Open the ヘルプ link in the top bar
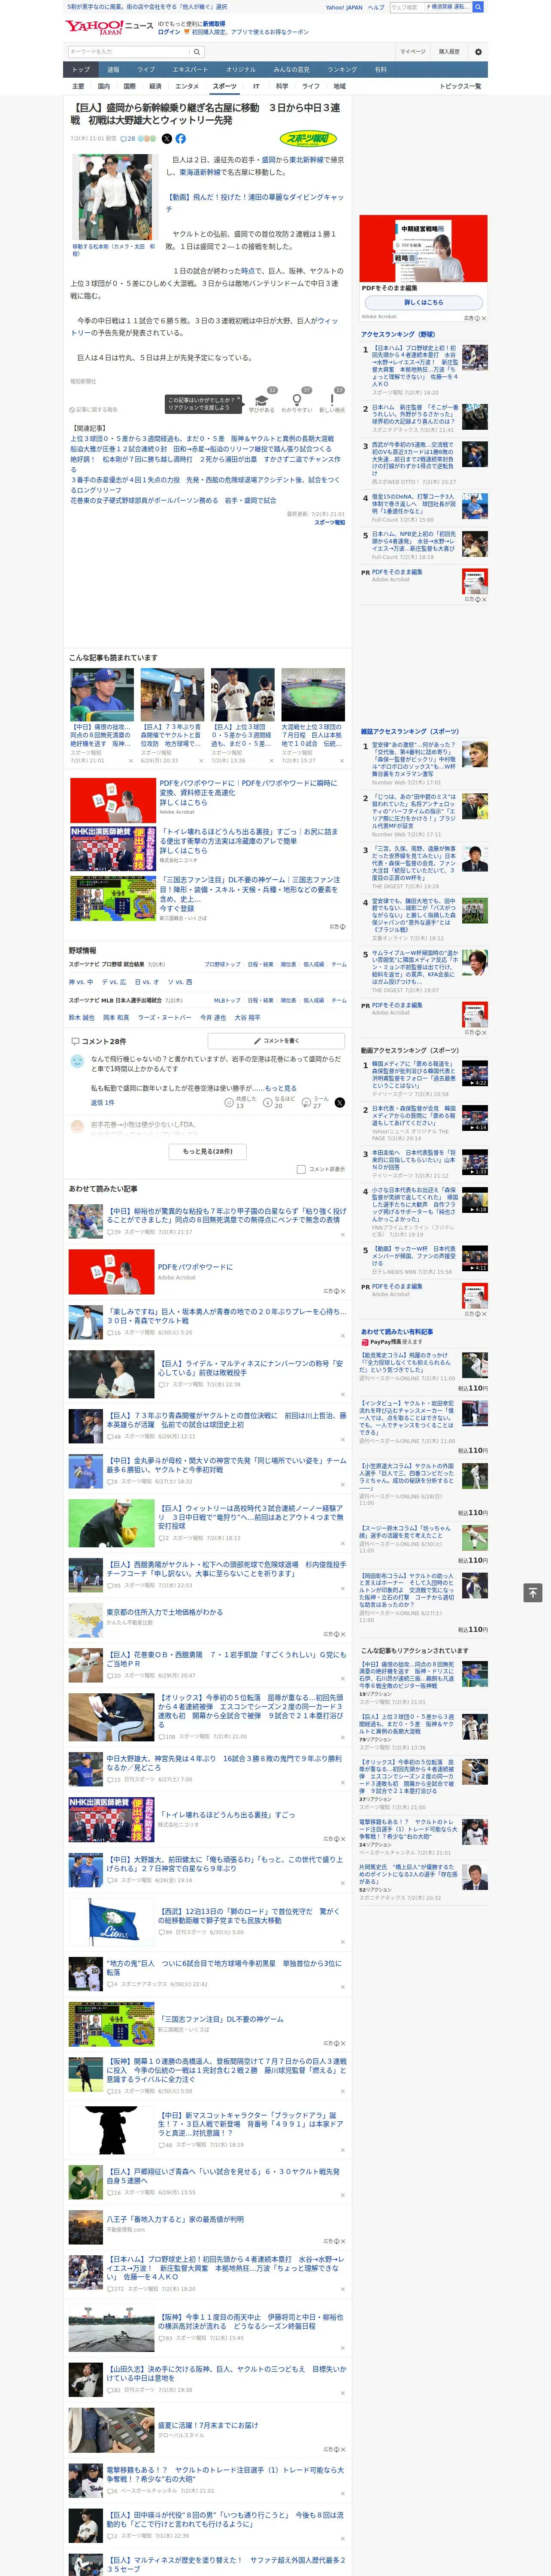 pos(376,7)
